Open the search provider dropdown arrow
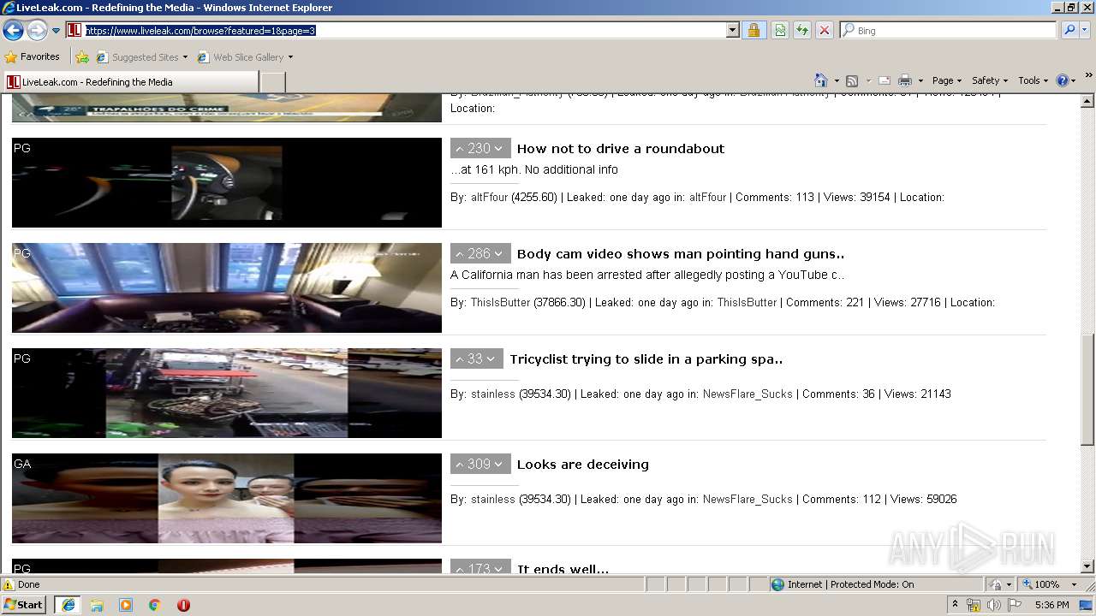Screen dimensions: 1096x616 pos(1085,30)
